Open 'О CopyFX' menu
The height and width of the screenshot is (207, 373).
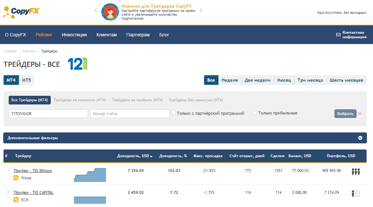click(15, 35)
